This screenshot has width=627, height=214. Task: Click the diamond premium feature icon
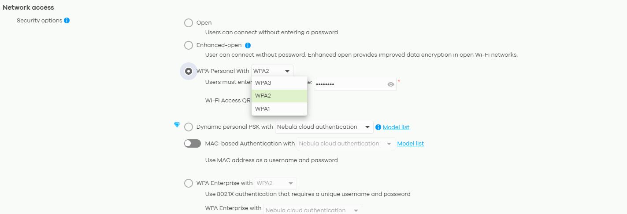point(177,125)
